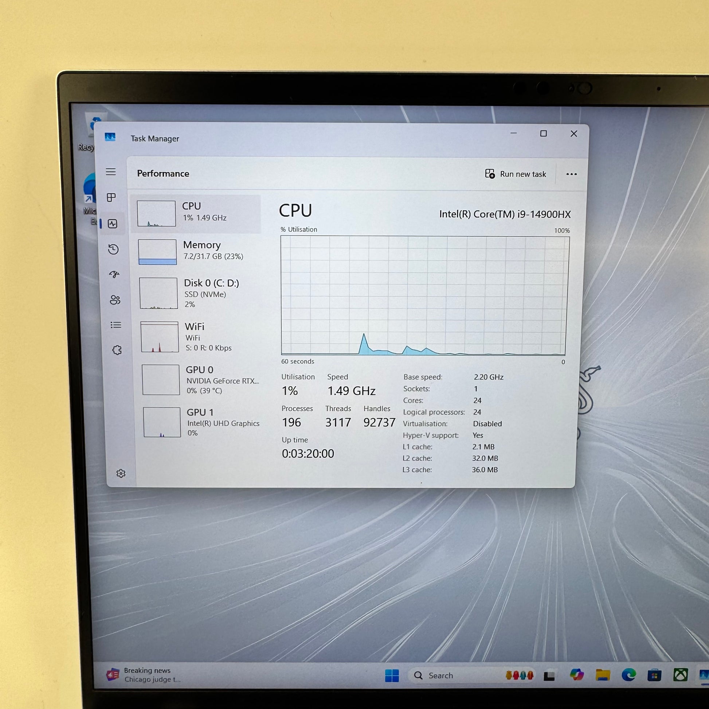Open the Startup apps sidebar icon
The height and width of the screenshot is (709, 709).
point(114,274)
